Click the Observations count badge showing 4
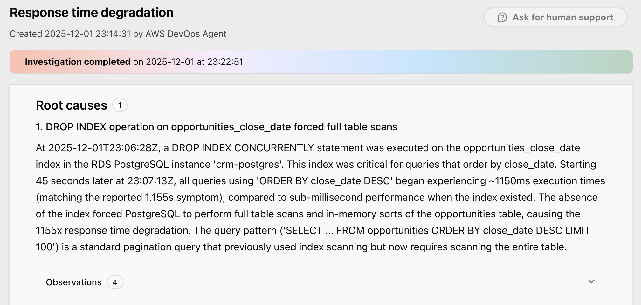Viewport: 641px width, 305px height. click(x=115, y=282)
